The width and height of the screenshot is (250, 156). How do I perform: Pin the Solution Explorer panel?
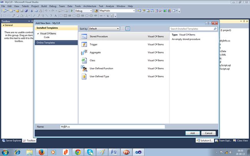pyautogui.click(x=244, y=21)
